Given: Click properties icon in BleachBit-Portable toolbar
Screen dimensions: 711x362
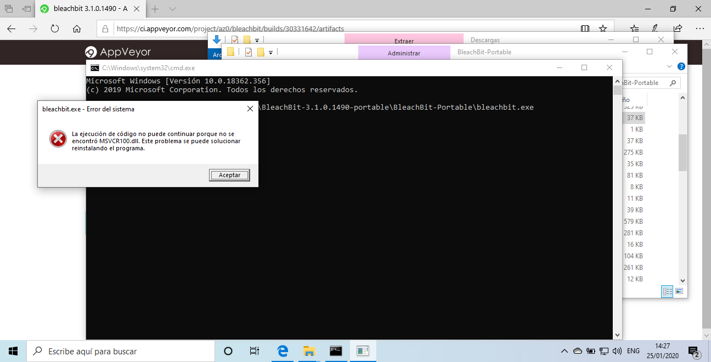Looking at the screenshot, I should tap(249, 52).
